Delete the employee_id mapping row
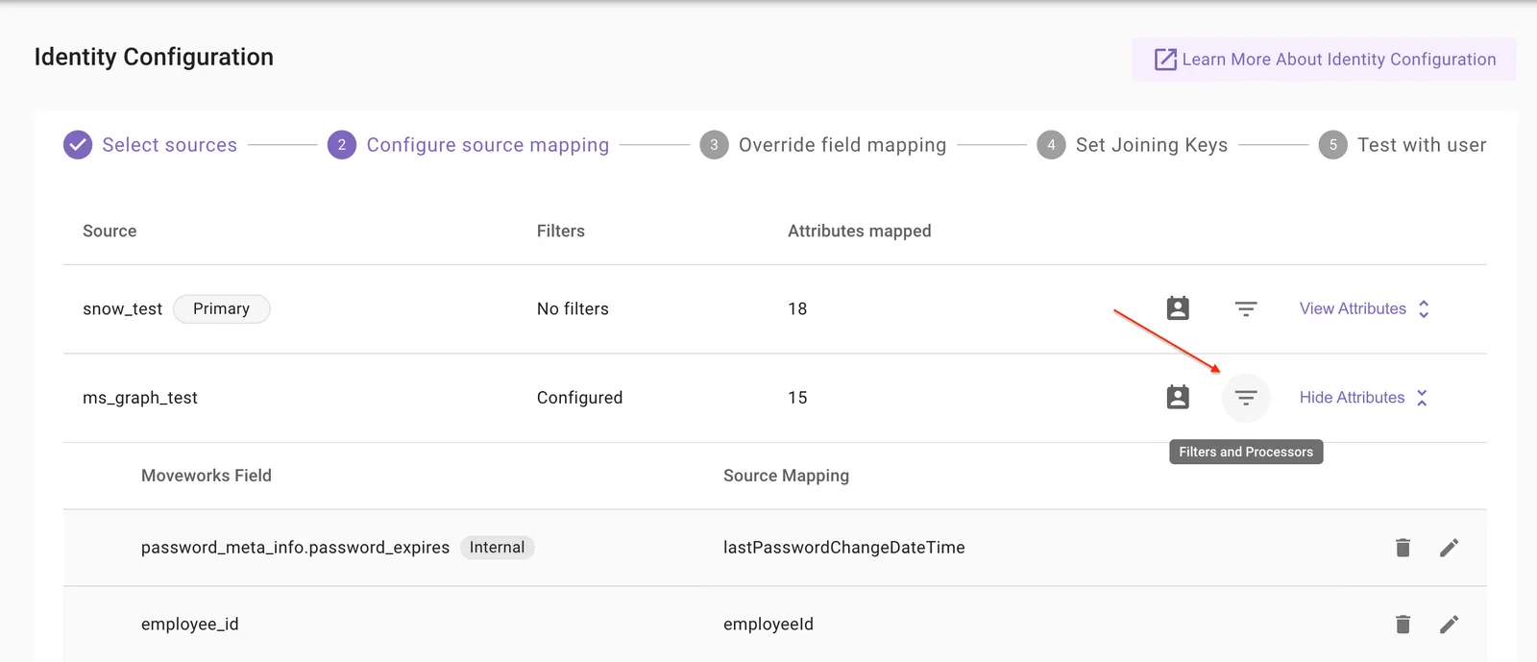The width and height of the screenshot is (1537, 662). [1403, 625]
